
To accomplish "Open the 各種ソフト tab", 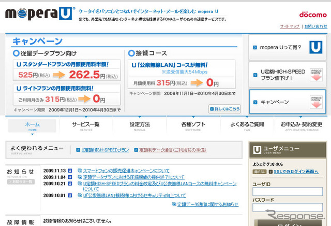I will 193,125.
